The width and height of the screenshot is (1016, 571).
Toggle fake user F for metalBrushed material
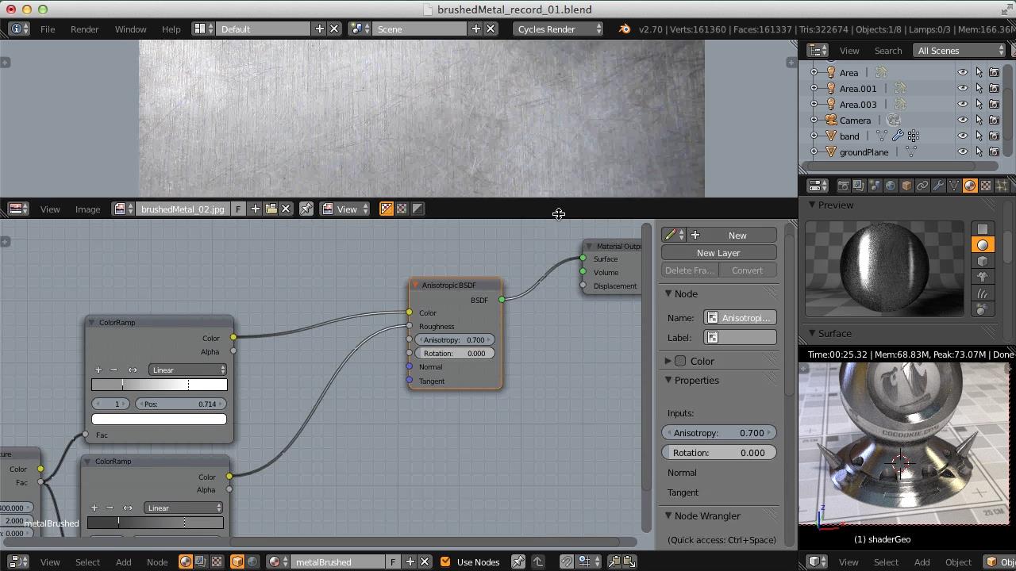click(392, 561)
